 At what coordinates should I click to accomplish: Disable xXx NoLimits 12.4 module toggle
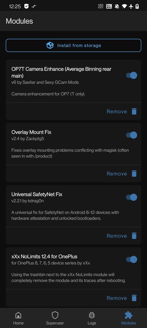(132, 259)
